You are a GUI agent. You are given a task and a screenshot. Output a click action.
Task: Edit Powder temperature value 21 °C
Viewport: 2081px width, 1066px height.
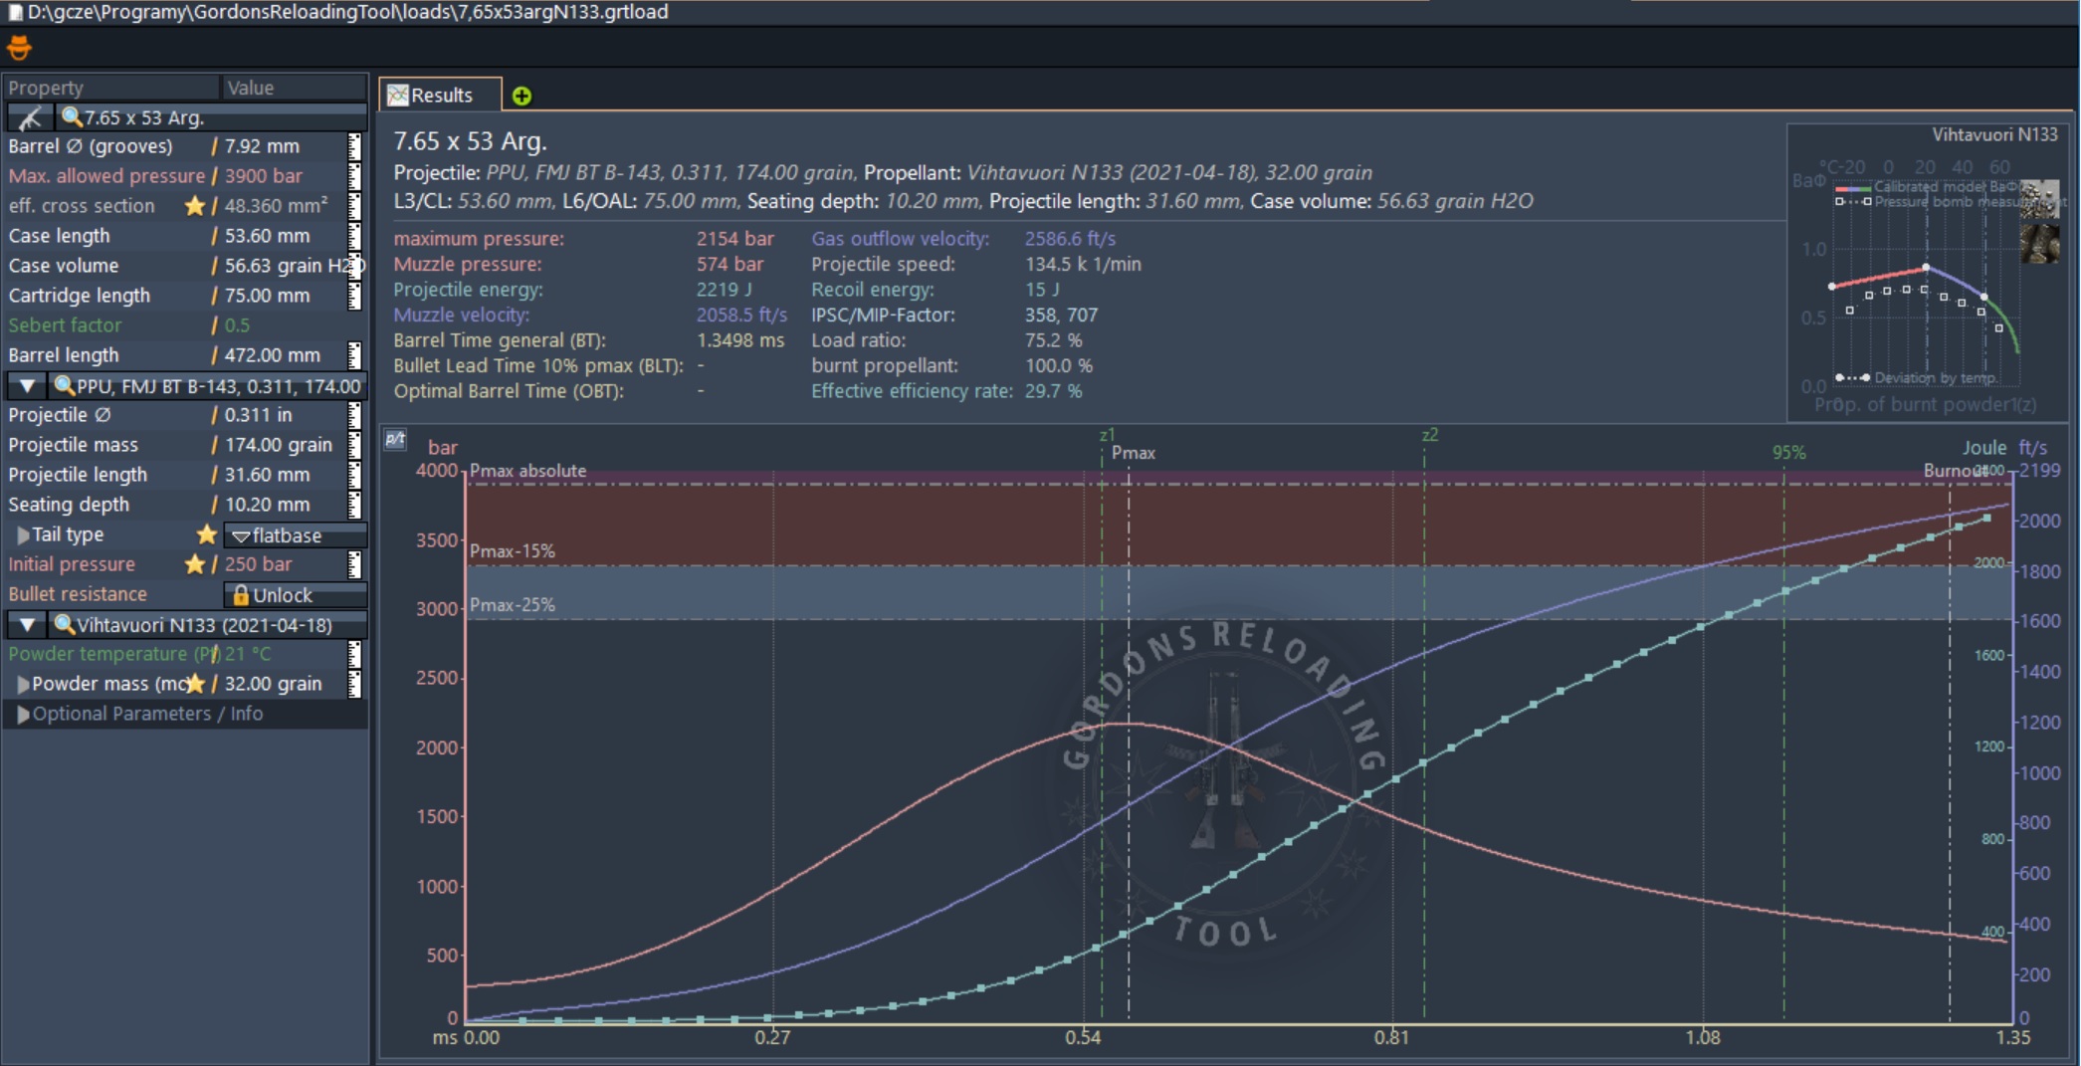(248, 654)
